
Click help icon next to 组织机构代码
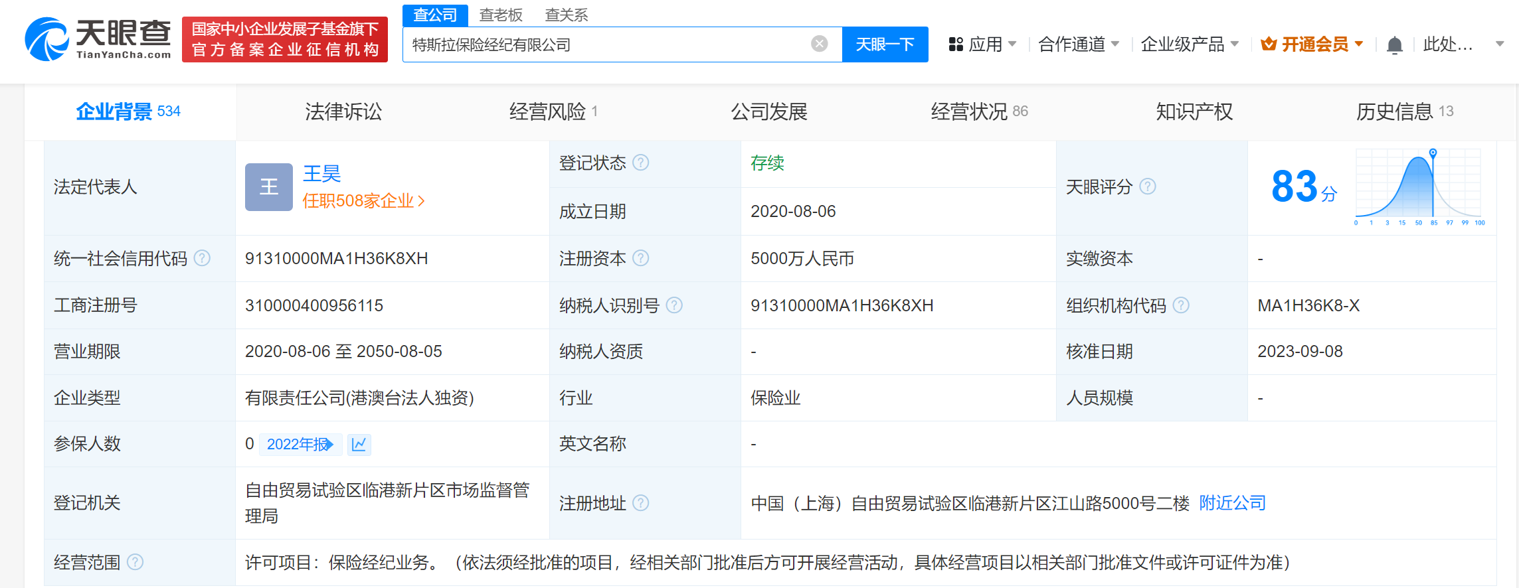(1181, 305)
